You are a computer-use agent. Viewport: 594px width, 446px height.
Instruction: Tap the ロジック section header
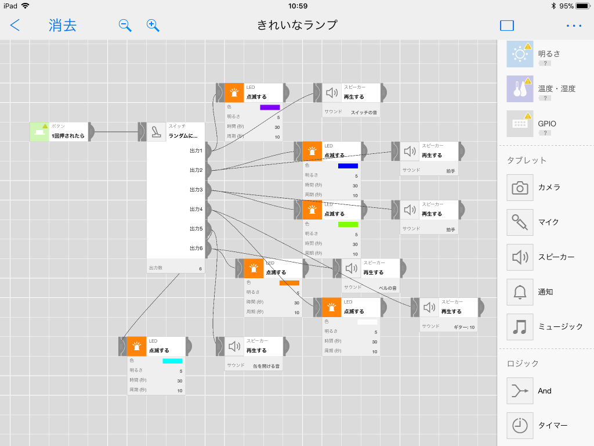point(523,364)
